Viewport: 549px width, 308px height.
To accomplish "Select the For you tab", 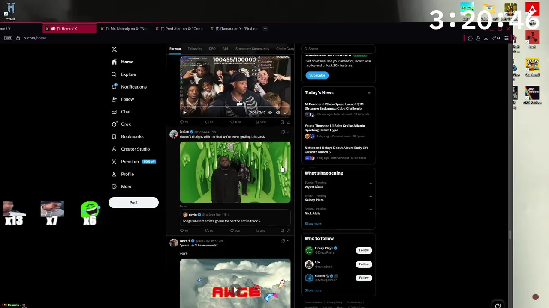I will 175,49.
